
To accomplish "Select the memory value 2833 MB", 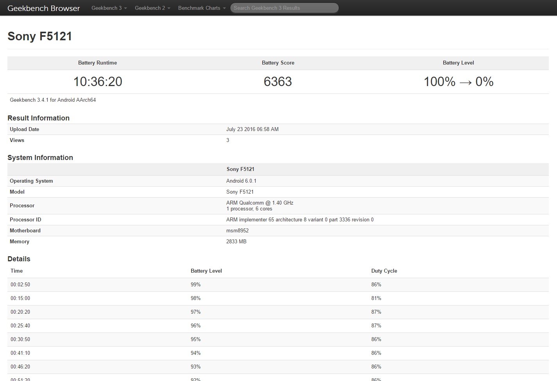I will pos(236,241).
